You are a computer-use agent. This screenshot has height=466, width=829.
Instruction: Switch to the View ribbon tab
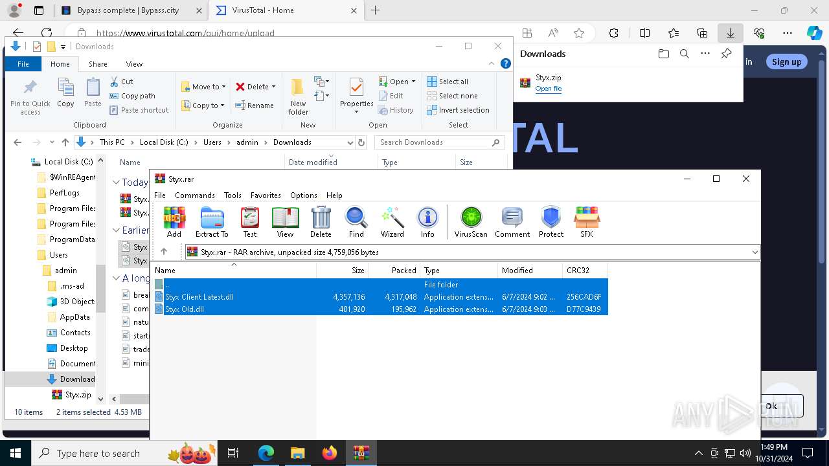point(134,64)
